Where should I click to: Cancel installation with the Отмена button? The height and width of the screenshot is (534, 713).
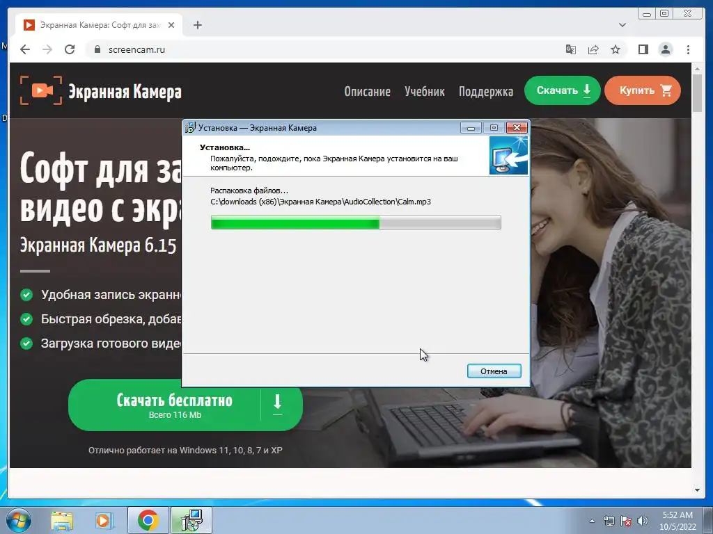point(494,371)
